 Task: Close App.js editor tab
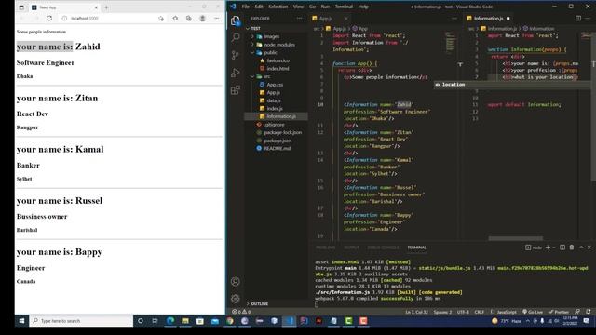point(345,18)
